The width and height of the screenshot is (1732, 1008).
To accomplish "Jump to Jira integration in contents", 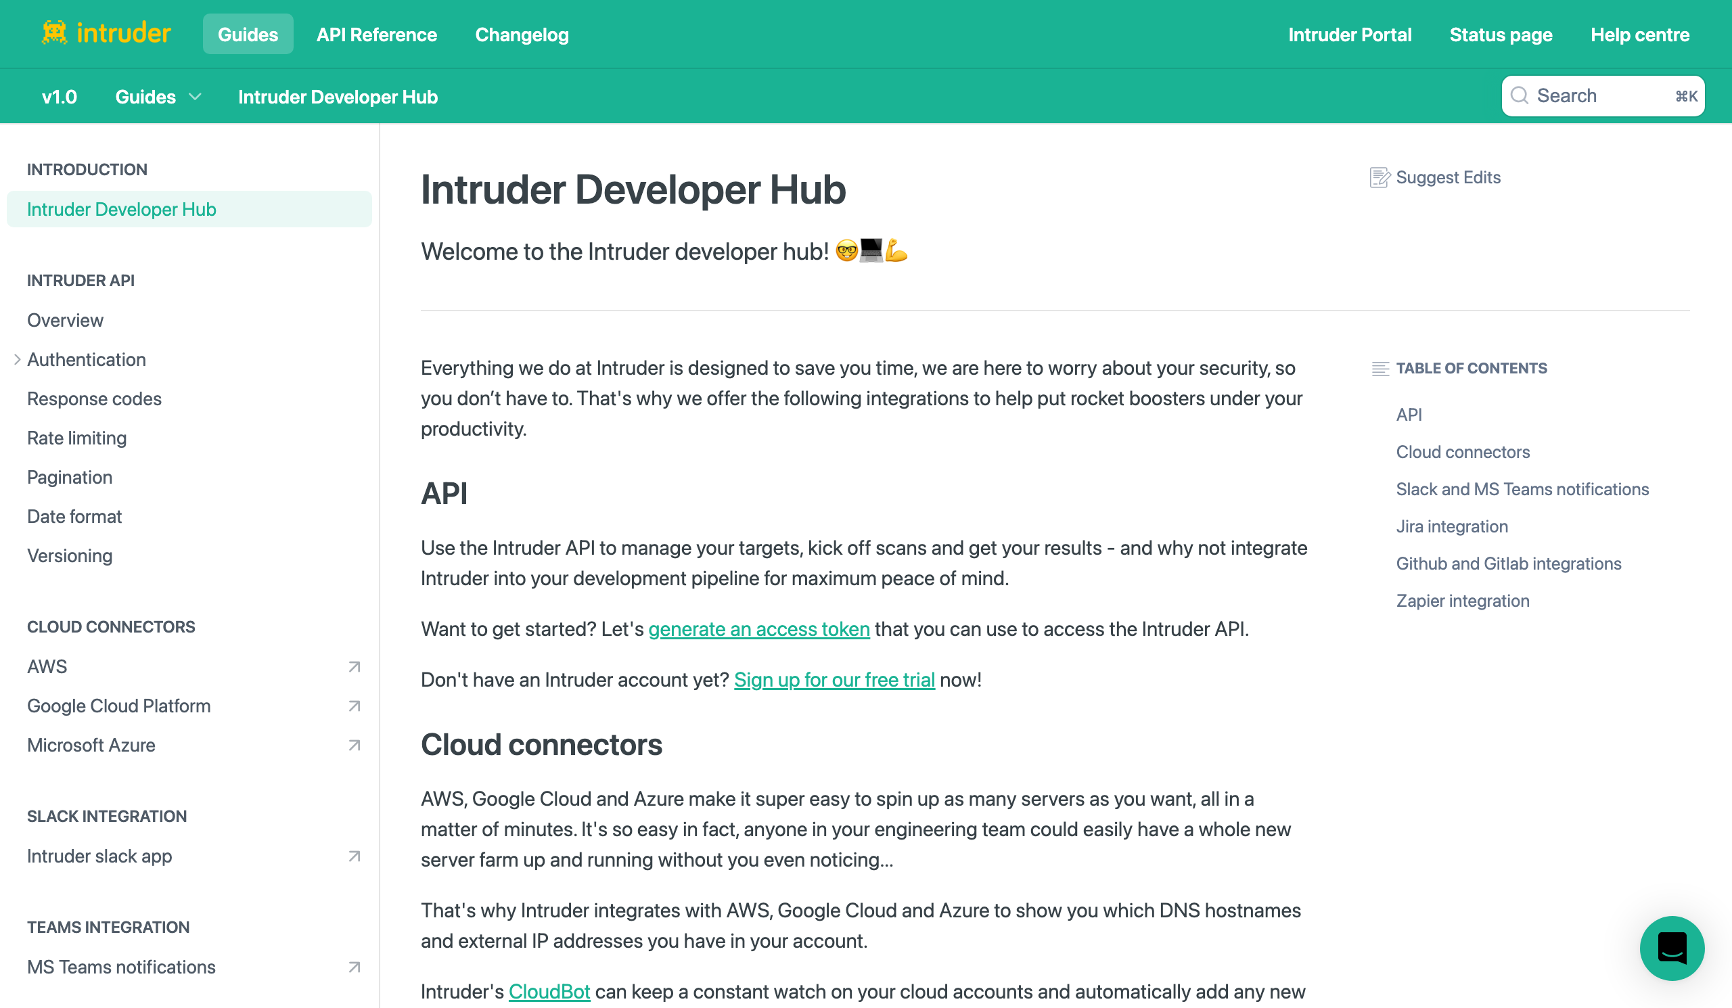I will (1452, 526).
